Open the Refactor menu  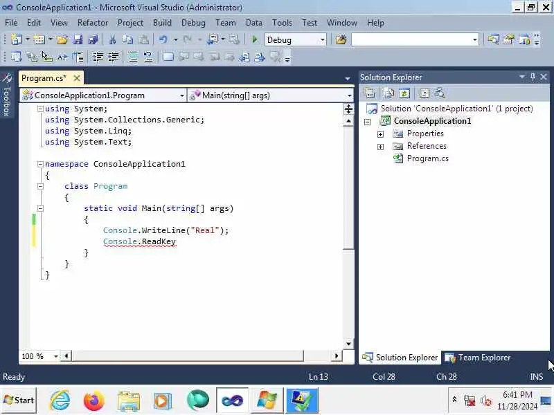coord(93,23)
